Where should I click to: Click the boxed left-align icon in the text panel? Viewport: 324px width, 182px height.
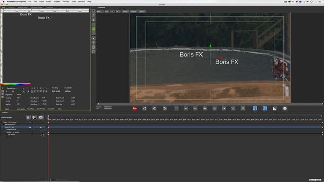coord(32,91)
